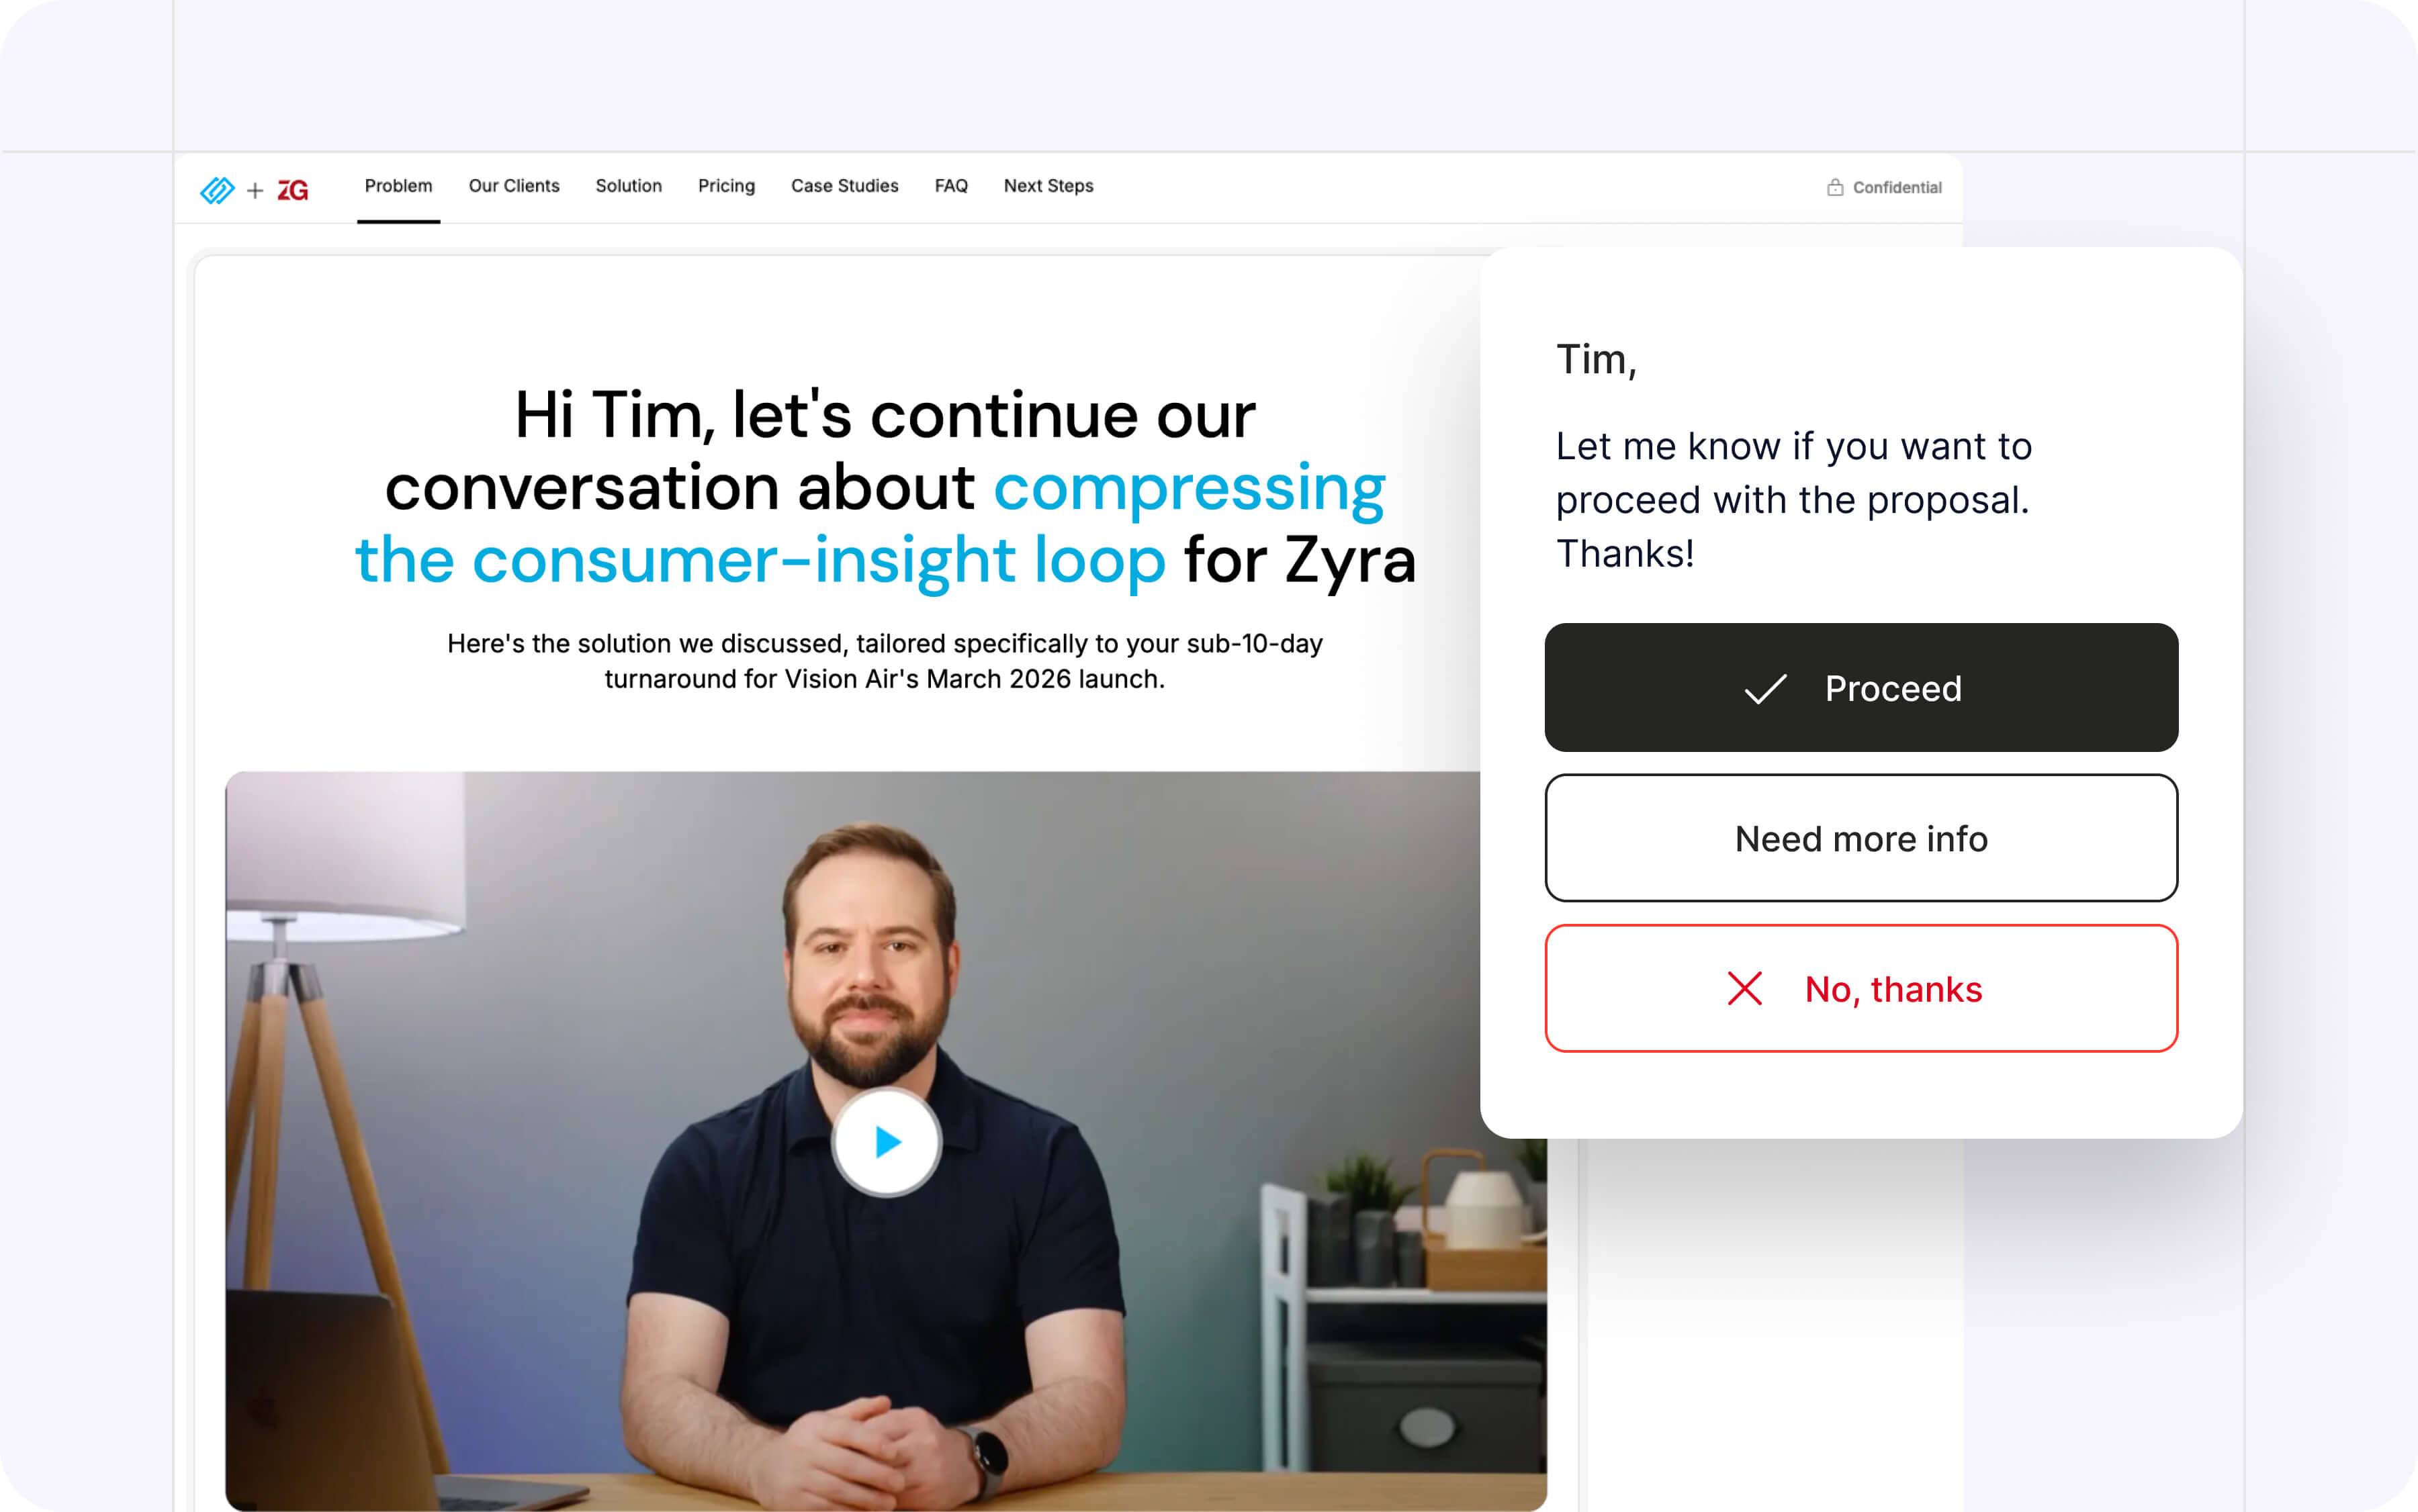This screenshot has width=2418, height=1512.
Task: Open the Pricing tab
Action: pyautogui.click(x=726, y=186)
